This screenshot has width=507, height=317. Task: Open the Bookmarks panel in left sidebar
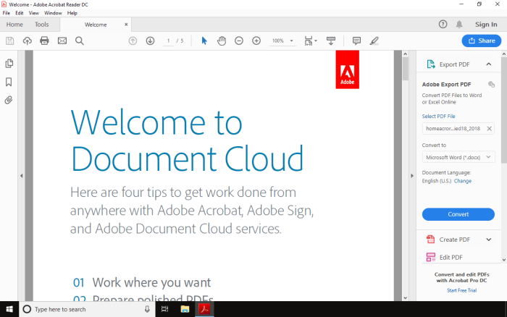coord(9,82)
